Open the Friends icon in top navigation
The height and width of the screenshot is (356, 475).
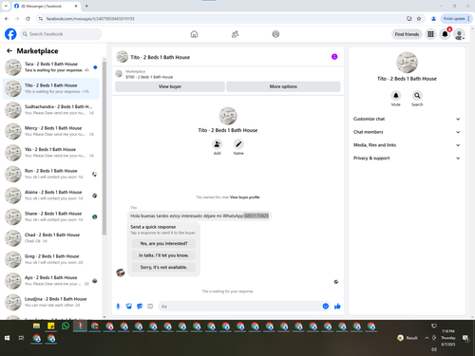tap(235, 34)
